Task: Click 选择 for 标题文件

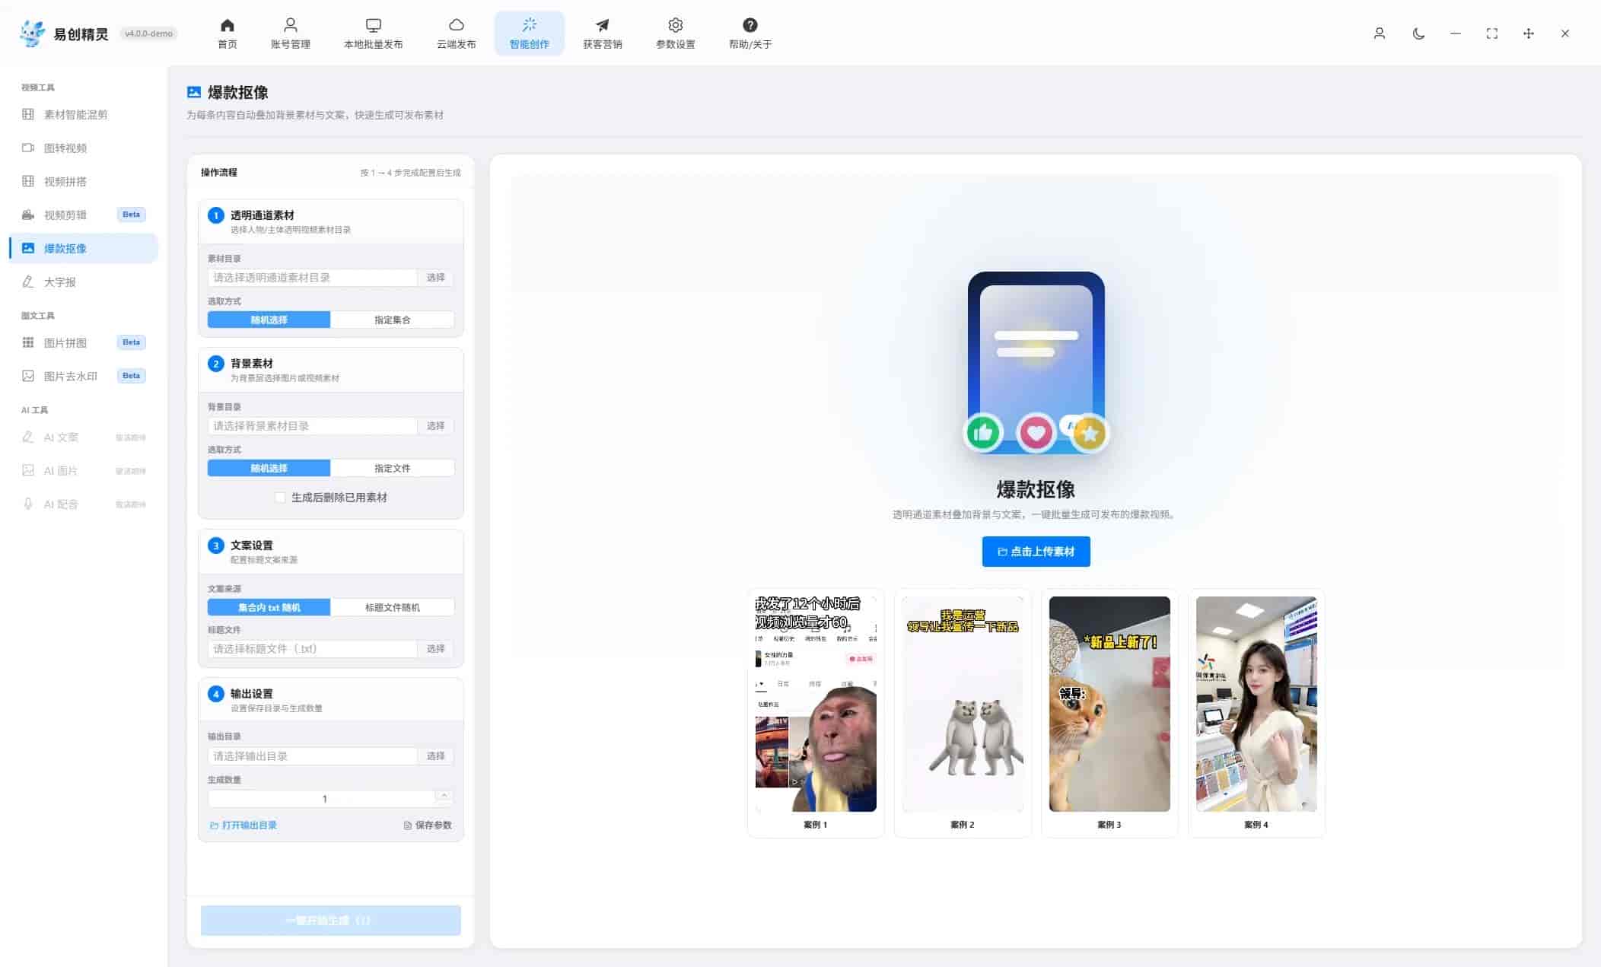Action: (435, 649)
